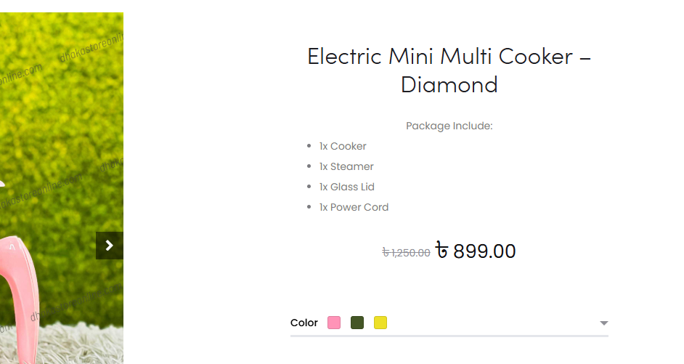The image size is (684, 364).
Task: Click the Package Include heading
Action: [x=449, y=126]
